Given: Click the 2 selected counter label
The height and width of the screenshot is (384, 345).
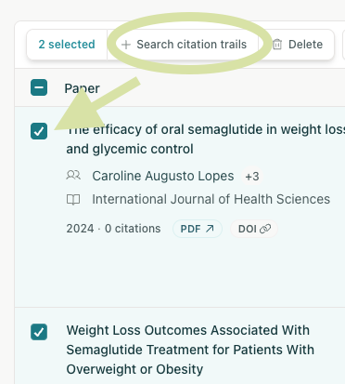Looking at the screenshot, I should coord(67,45).
